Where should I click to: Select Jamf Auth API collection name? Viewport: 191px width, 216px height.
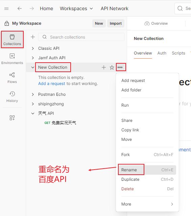click(52, 58)
